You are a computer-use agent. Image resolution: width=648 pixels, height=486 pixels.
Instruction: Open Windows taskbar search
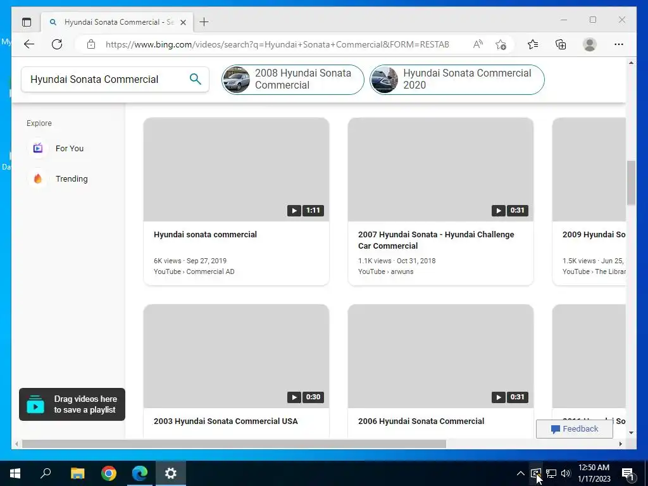click(46, 473)
